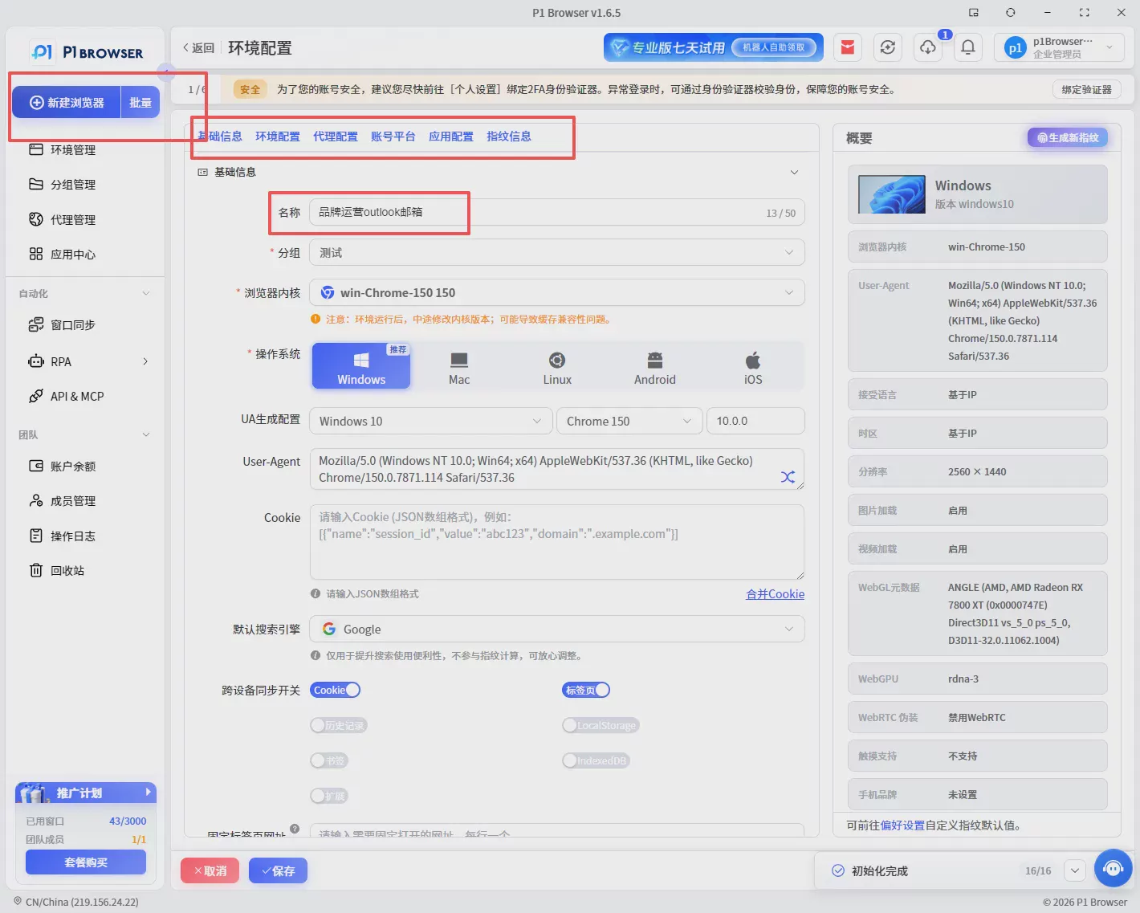Toggle the Cookie sync switch
The width and height of the screenshot is (1140, 913).
click(336, 690)
